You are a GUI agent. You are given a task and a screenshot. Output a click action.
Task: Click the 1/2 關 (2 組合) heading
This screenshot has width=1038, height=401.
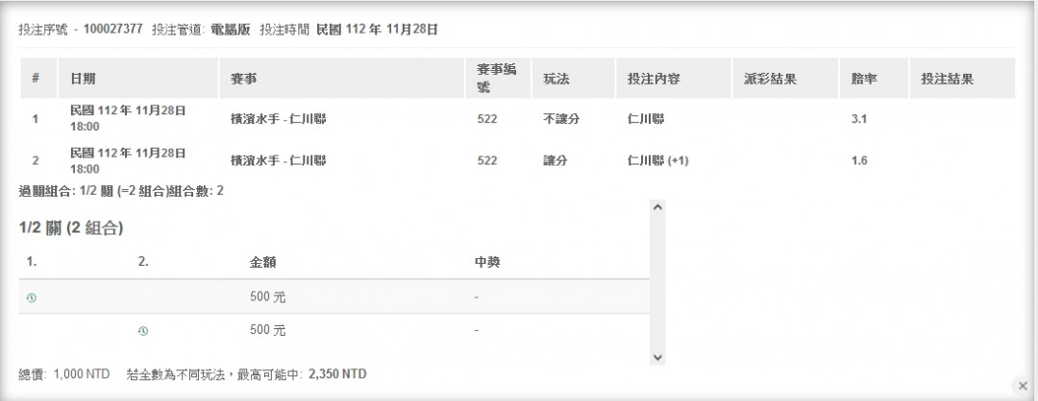[x=71, y=228]
